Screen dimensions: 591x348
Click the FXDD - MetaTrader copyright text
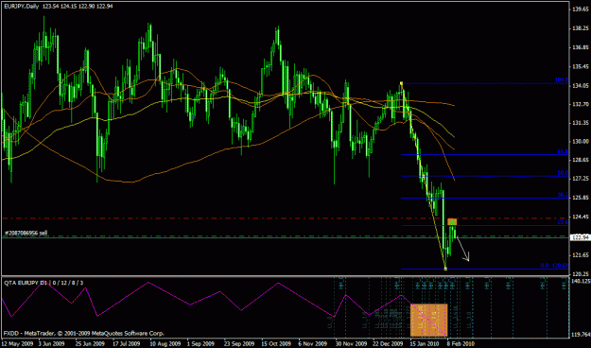(84, 333)
